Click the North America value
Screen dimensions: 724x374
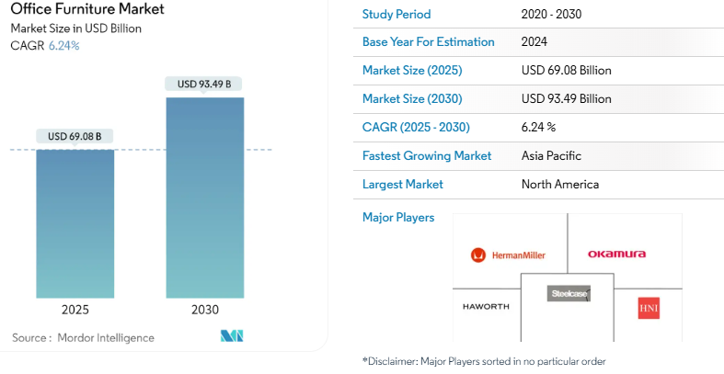click(x=560, y=185)
